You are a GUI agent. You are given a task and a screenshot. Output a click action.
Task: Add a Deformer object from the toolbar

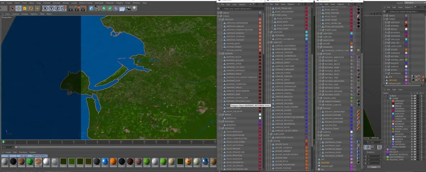tap(116, 8)
